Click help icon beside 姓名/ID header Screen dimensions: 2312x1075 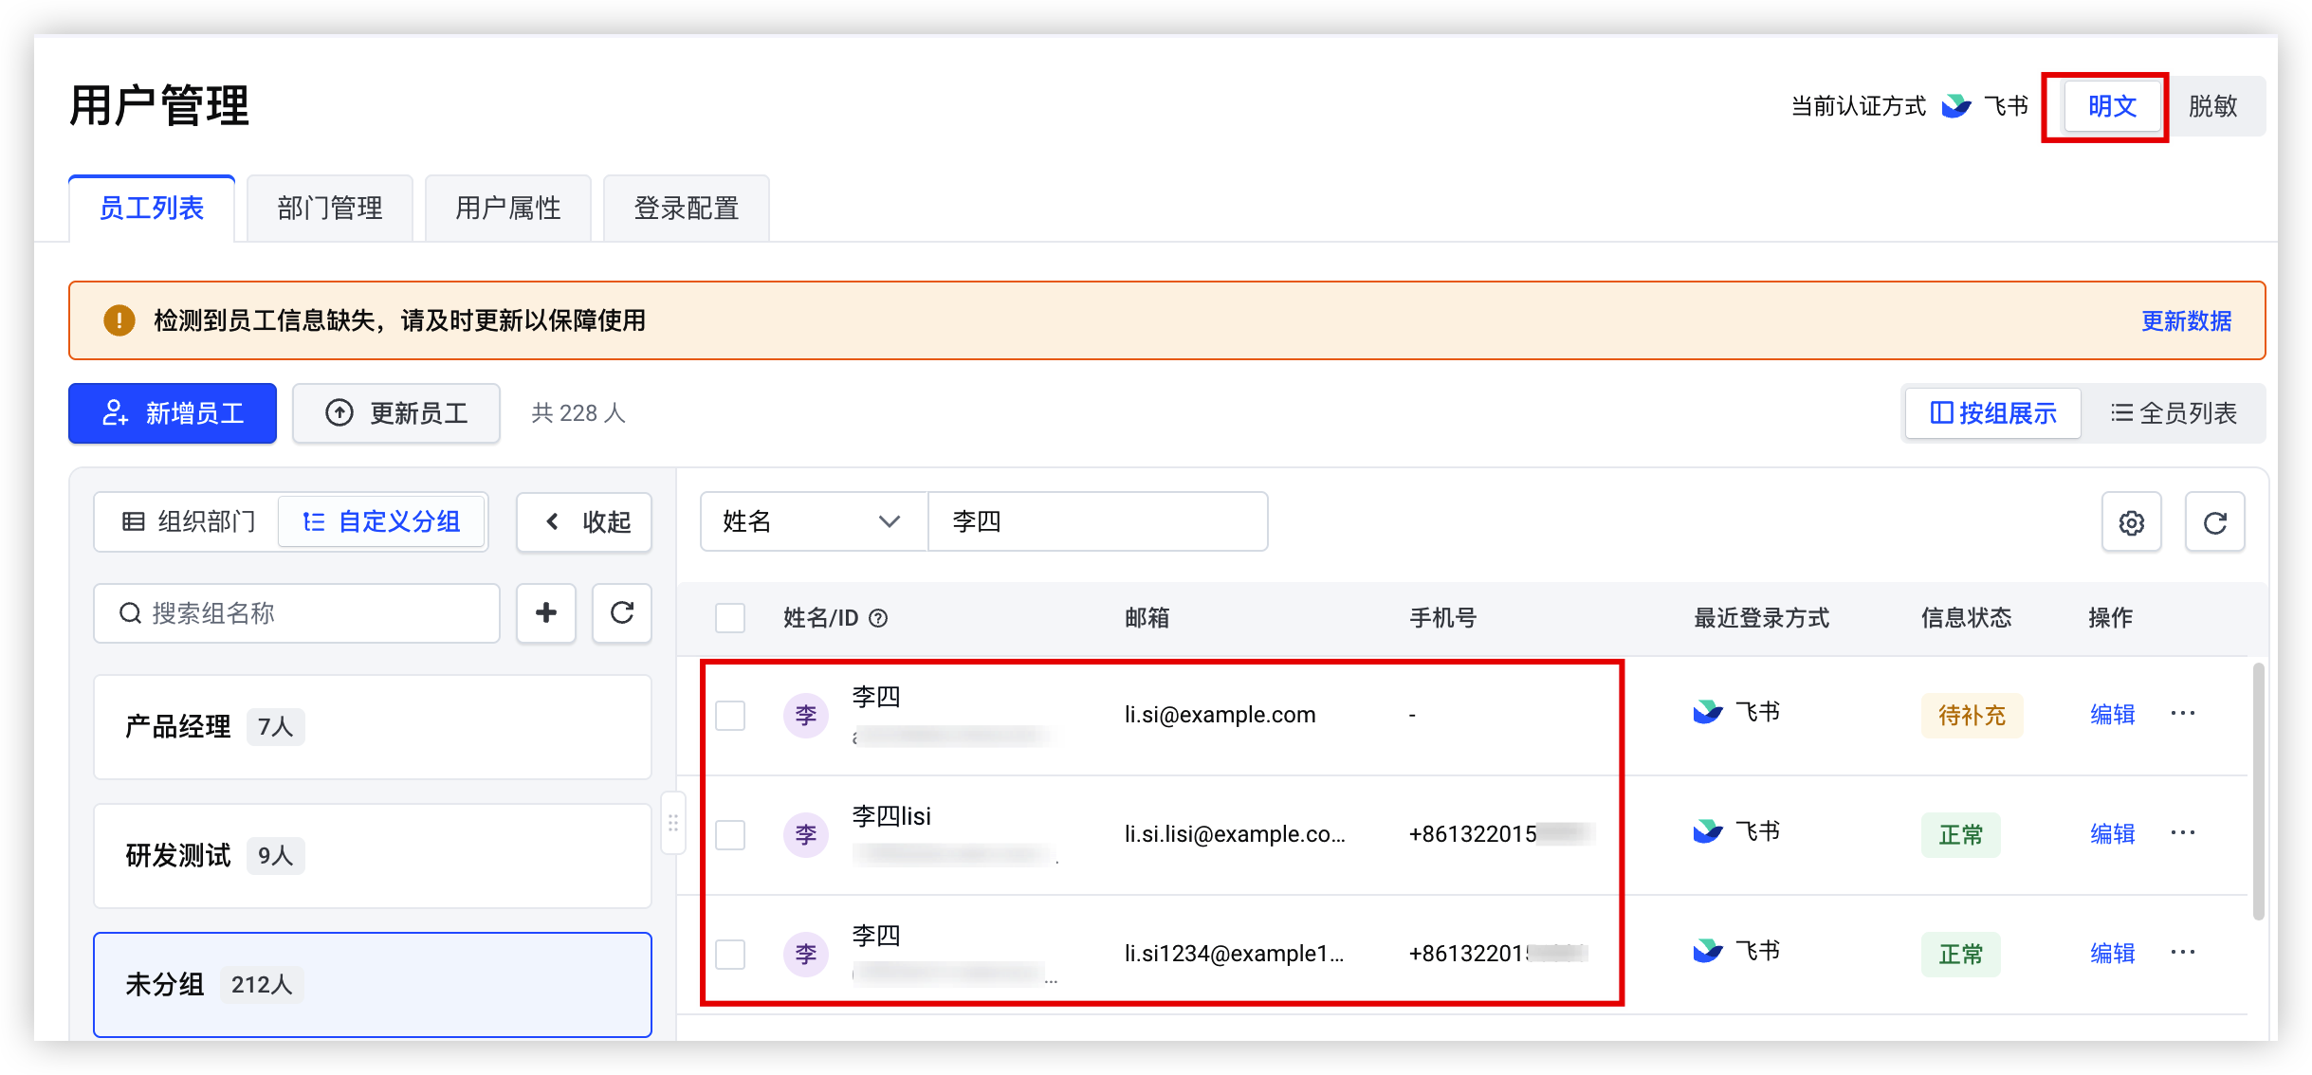pyautogui.click(x=879, y=618)
